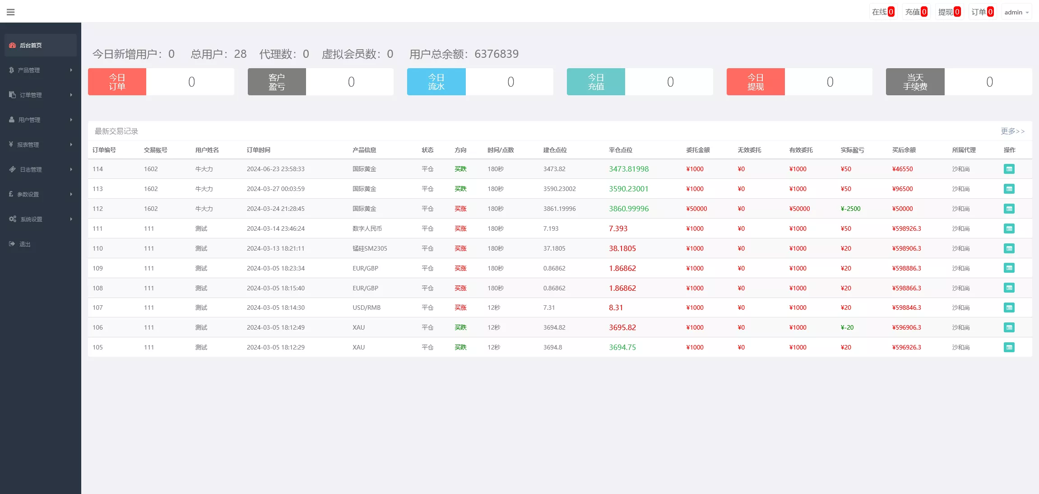This screenshot has height=494, width=1039.
Task: Open details icon for order 105
Action: point(1010,347)
